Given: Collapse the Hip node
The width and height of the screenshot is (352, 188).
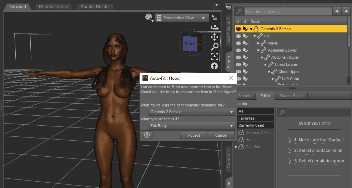Looking at the screenshot, I should (255, 36).
